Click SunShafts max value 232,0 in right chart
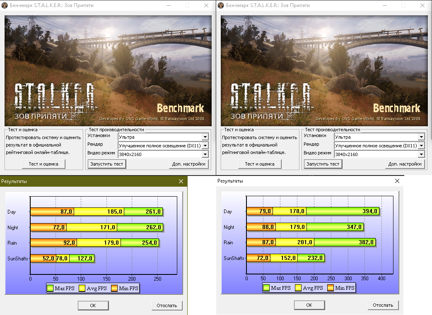This screenshot has width=432, height=315. point(315,258)
